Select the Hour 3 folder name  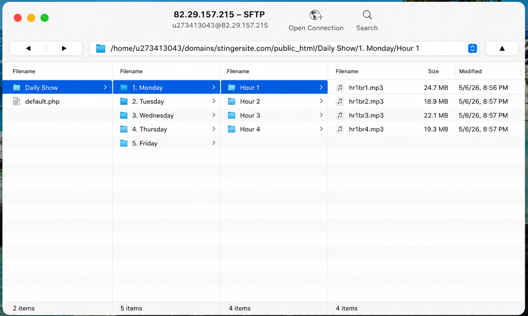pos(250,115)
